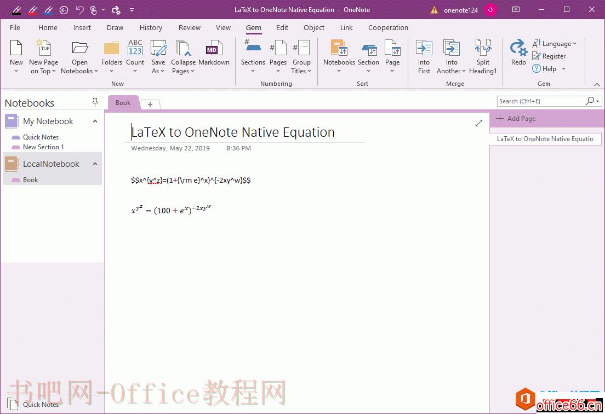Image resolution: width=605 pixels, height=414 pixels.
Task: Switch to the Link tab
Action: tap(346, 28)
